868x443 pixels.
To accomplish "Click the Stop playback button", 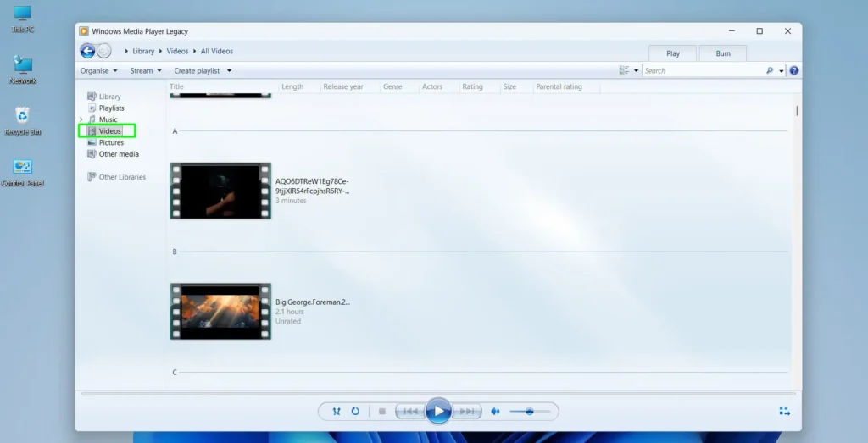I will (x=382, y=412).
